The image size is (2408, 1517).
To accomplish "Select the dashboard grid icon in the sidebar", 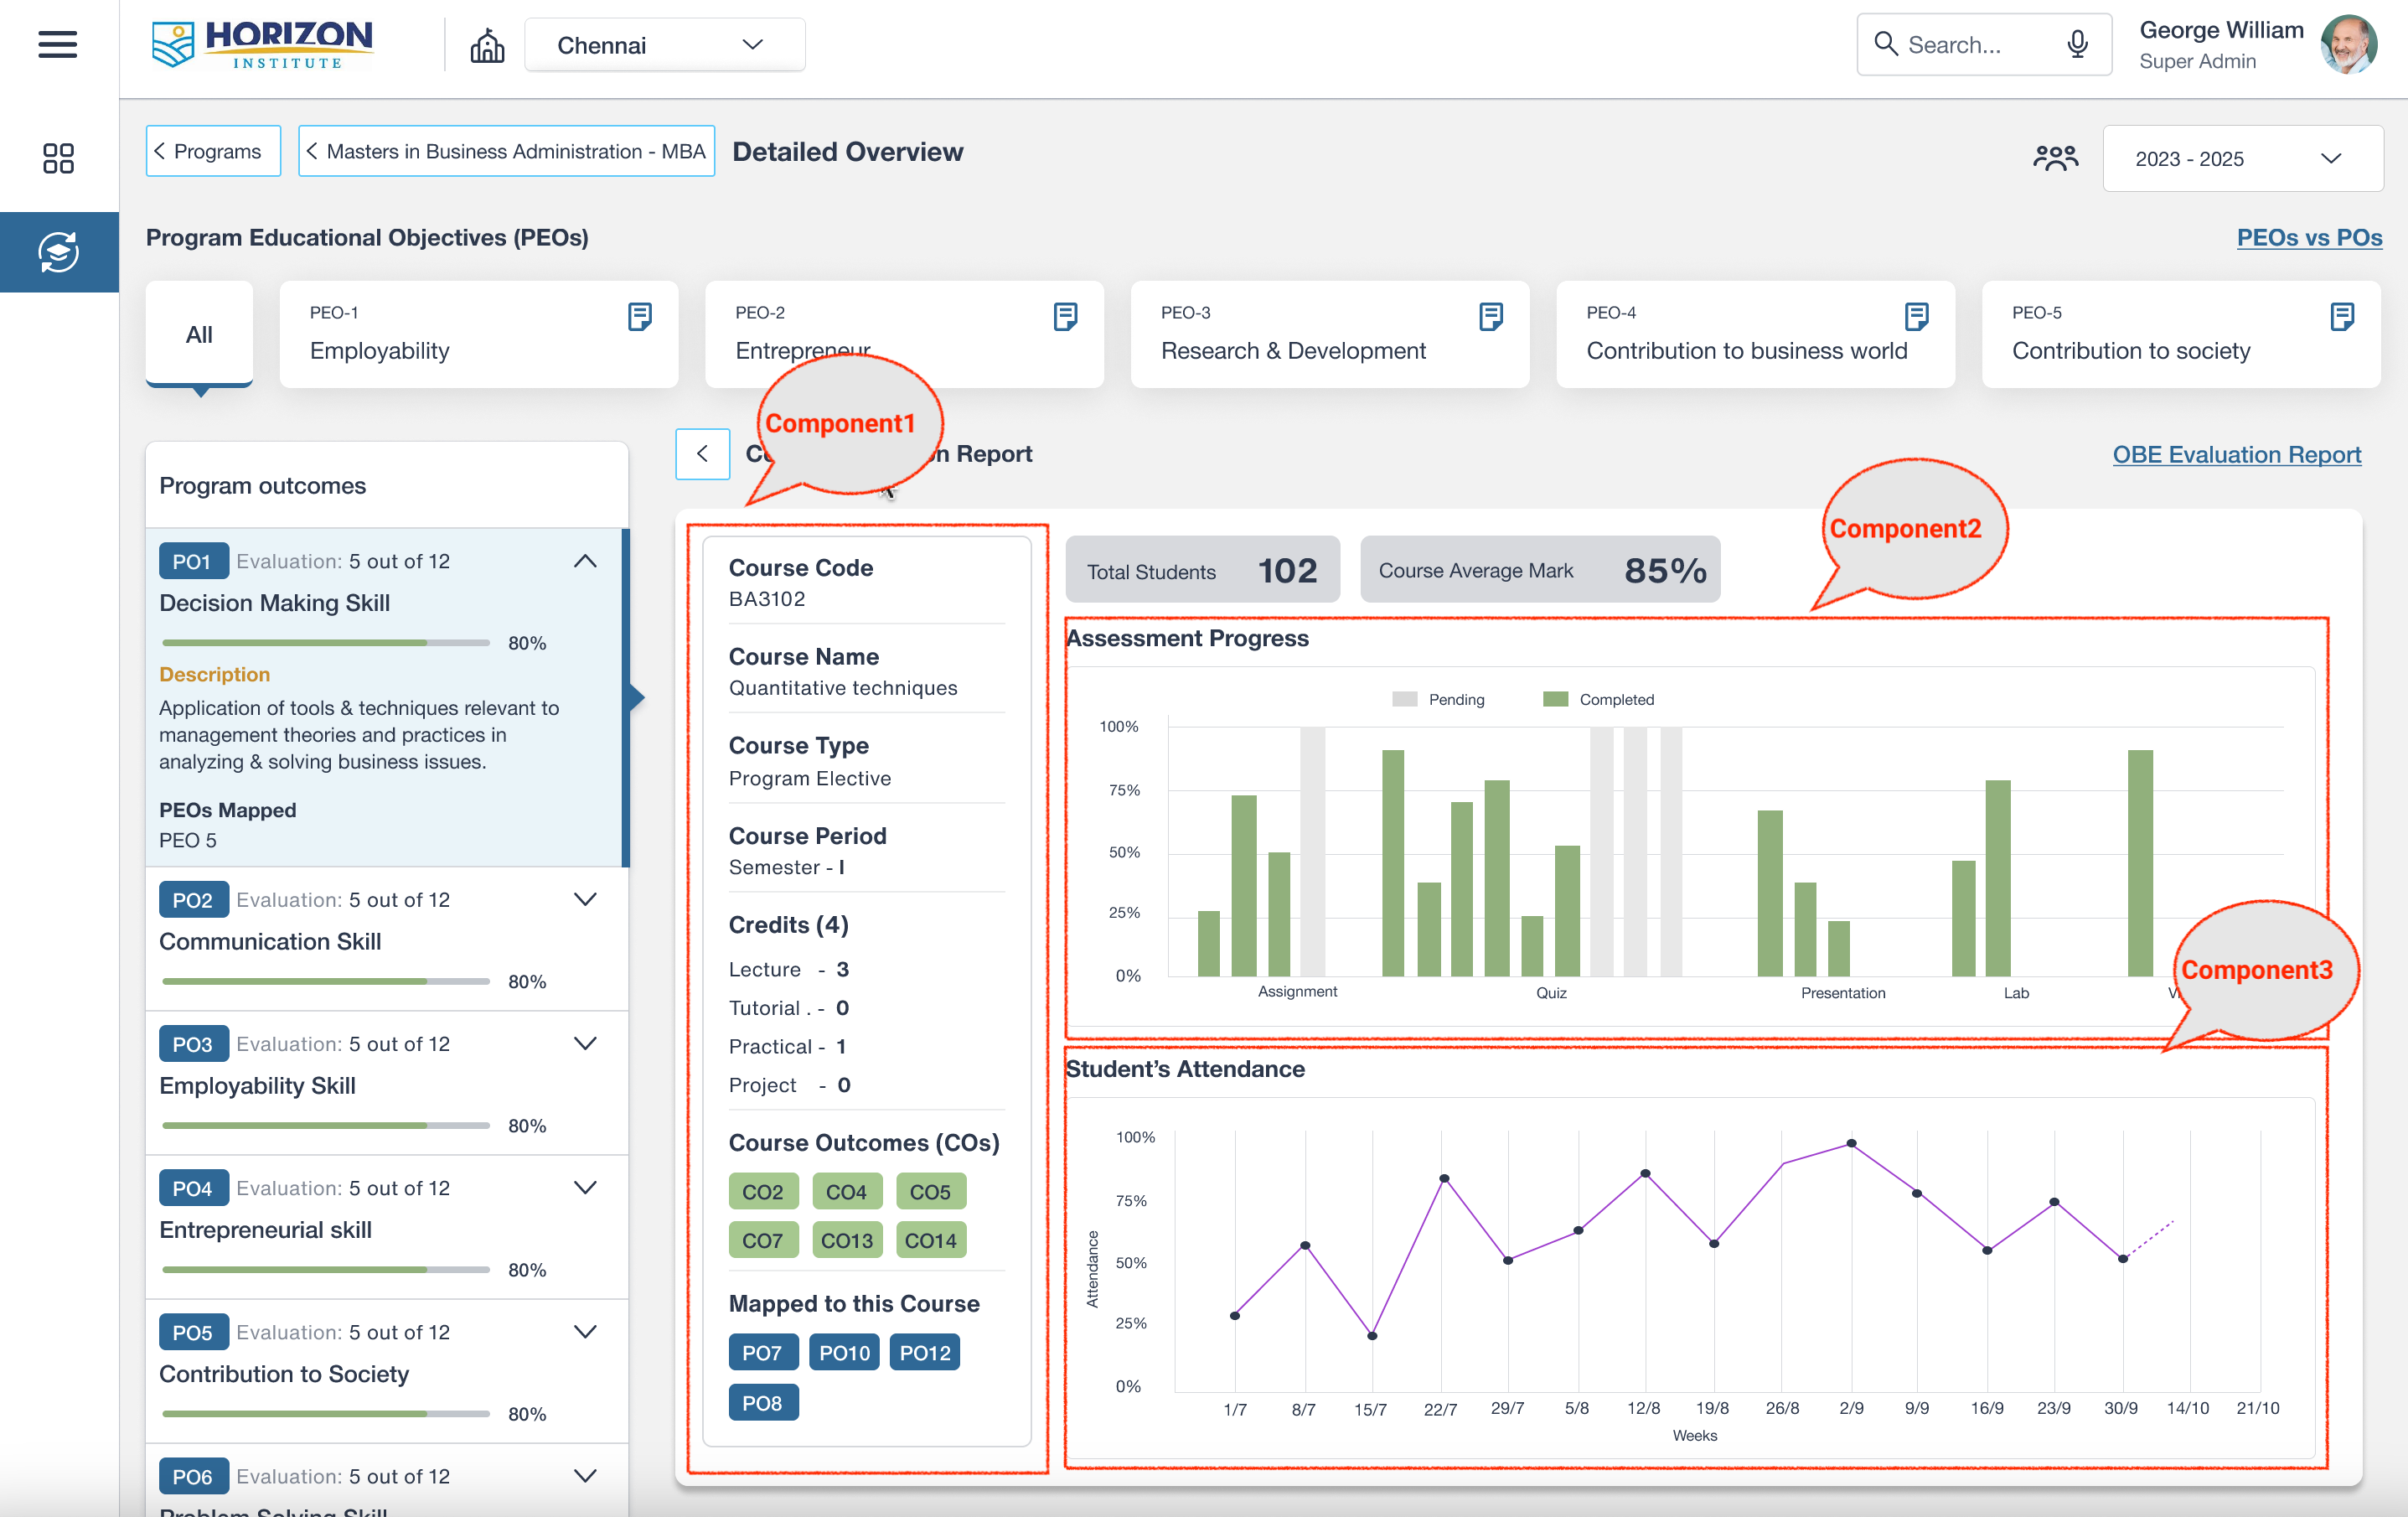I will 59,158.
